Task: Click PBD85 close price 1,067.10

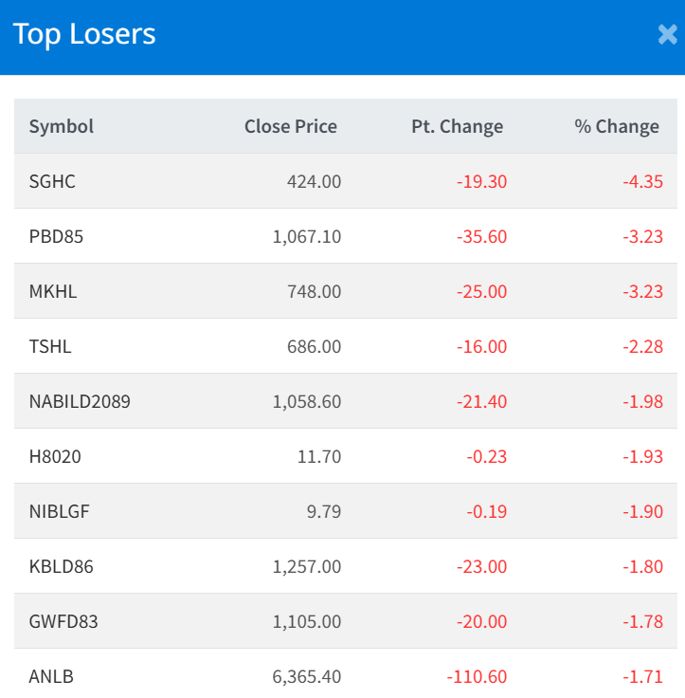Action: click(x=306, y=236)
